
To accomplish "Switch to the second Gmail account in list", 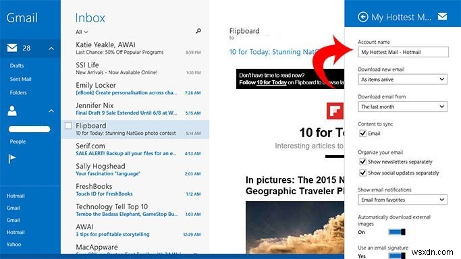I will pyautogui.click(x=13, y=220).
